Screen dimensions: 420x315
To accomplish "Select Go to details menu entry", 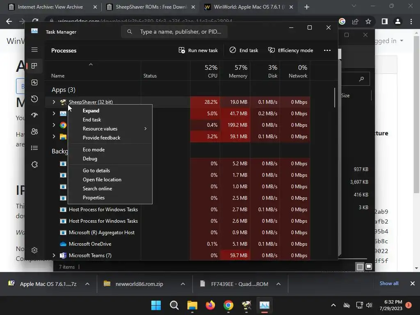I will tap(110, 171).
